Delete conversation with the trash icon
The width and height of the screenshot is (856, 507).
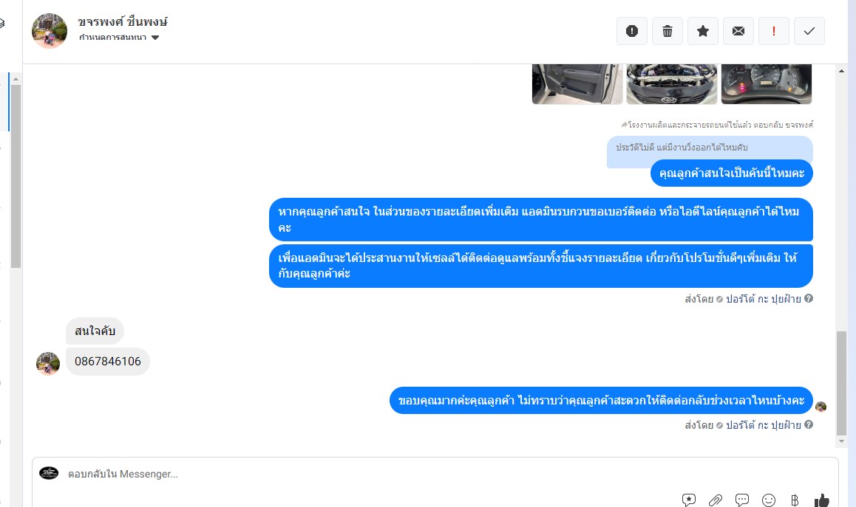point(667,31)
